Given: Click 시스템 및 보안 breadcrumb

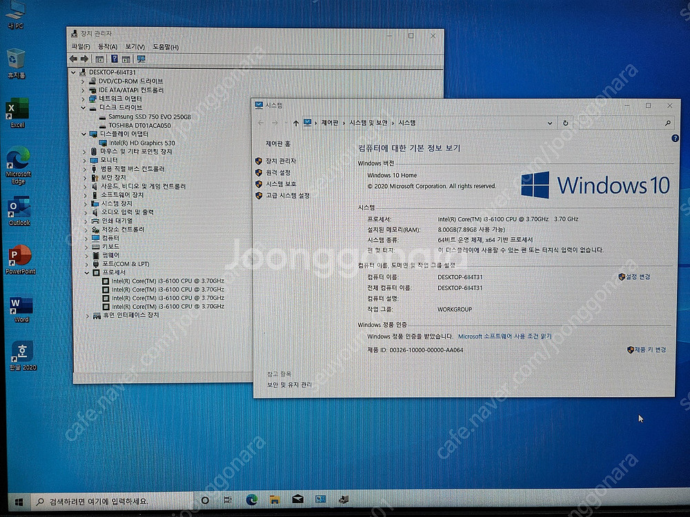Looking at the screenshot, I should 368,123.
